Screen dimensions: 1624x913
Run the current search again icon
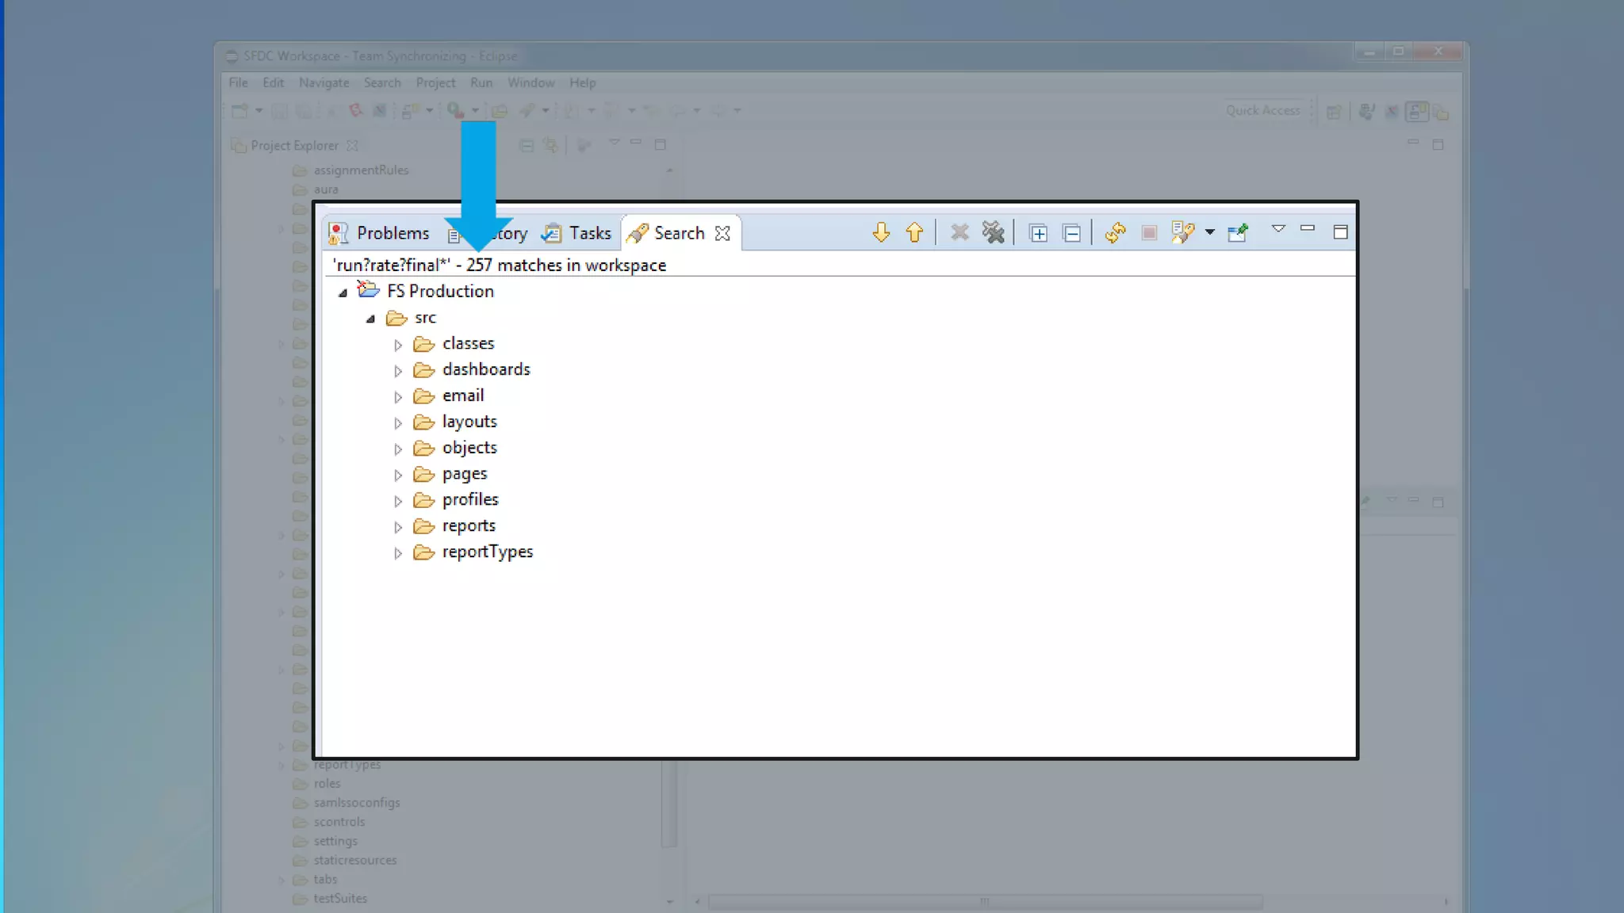pyautogui.click(x=1115, y=232)
